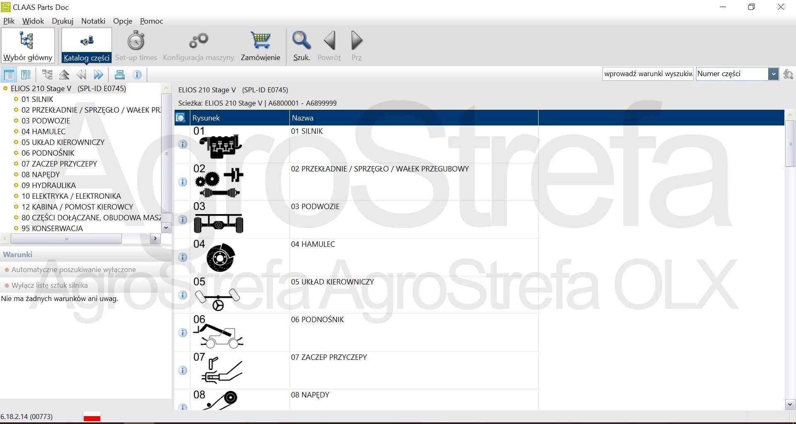Click the info icon in small toolbar

coord(137,75)
